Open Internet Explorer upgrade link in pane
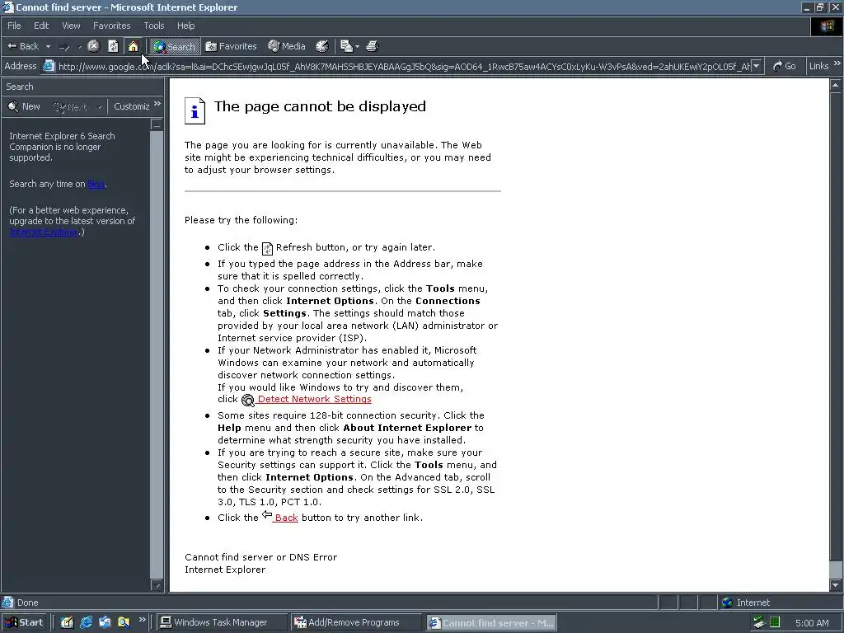This screenshot has height=633, width=844. coord(43,232)
